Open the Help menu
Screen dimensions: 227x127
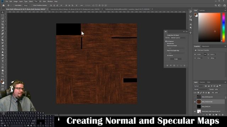pyautogui.click(x=56, y=1)
